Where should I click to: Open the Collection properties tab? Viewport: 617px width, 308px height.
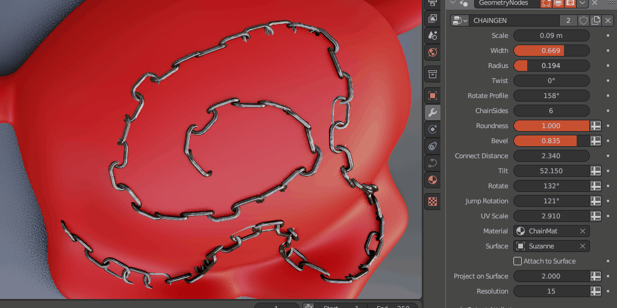(433, 74)
